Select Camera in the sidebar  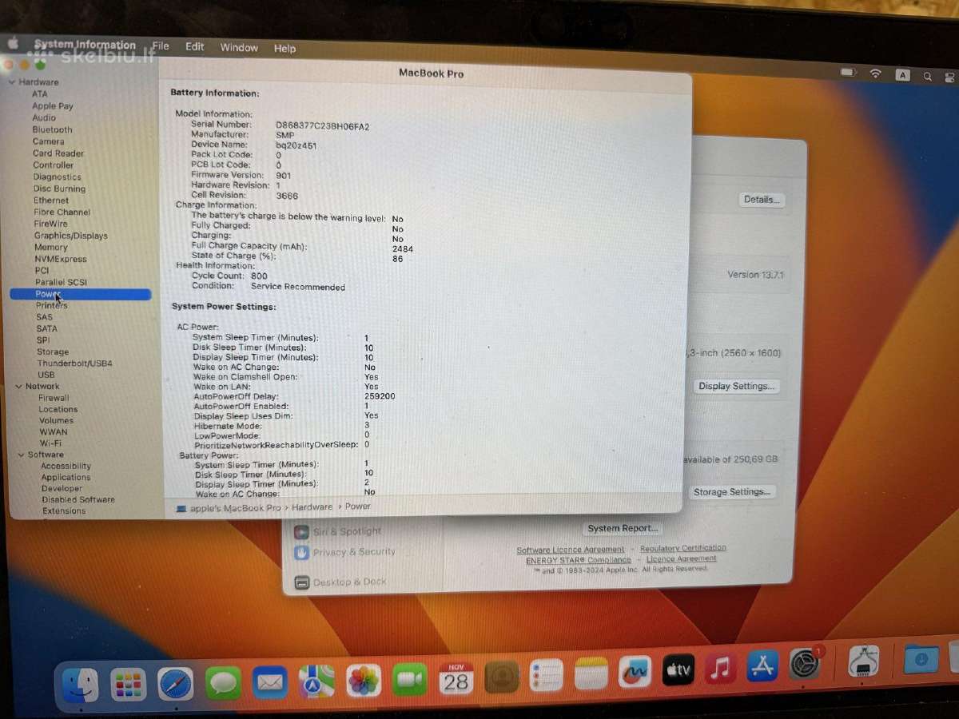(x=48, y=141)
